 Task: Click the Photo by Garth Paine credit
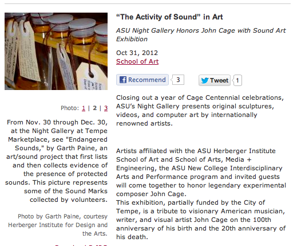[58, 225]
